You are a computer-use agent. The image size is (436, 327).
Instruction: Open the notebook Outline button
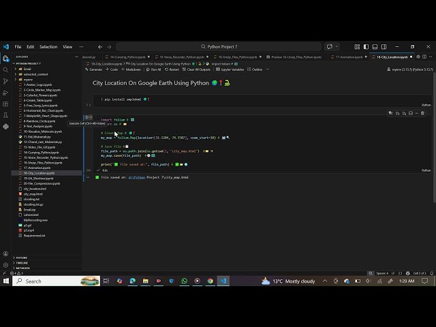[255, 69]
